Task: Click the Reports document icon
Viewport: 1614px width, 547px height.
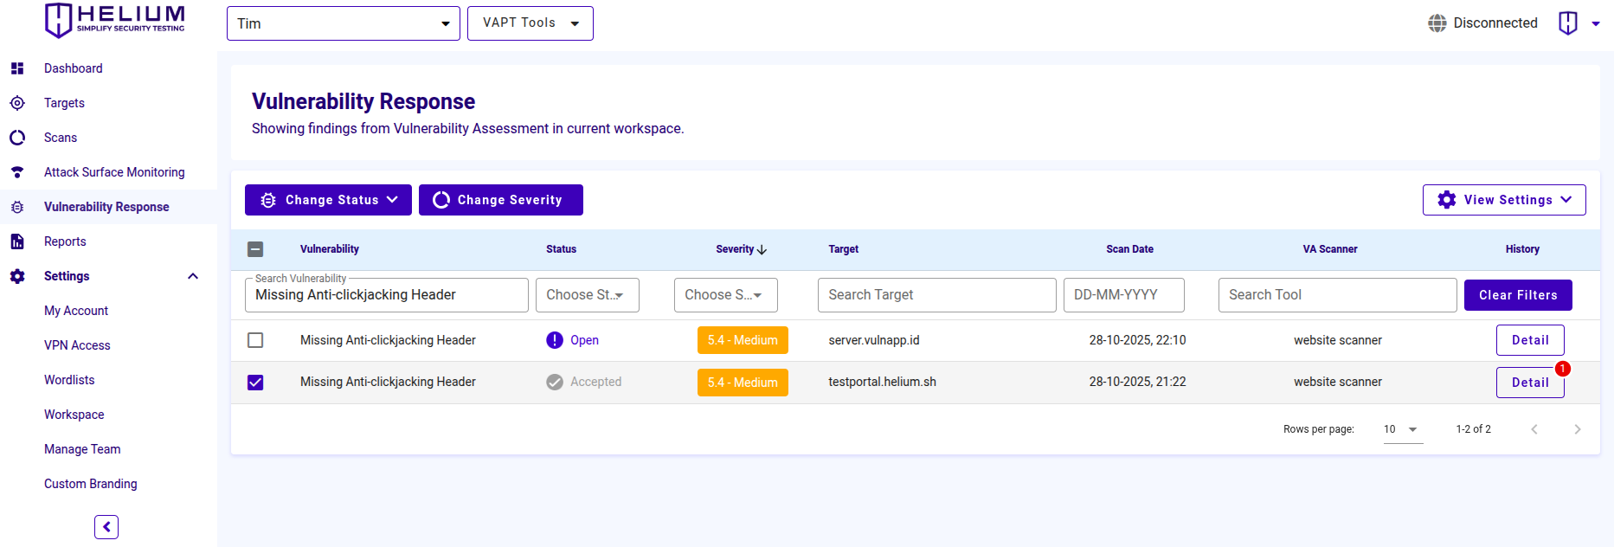Action: (17, 241)
